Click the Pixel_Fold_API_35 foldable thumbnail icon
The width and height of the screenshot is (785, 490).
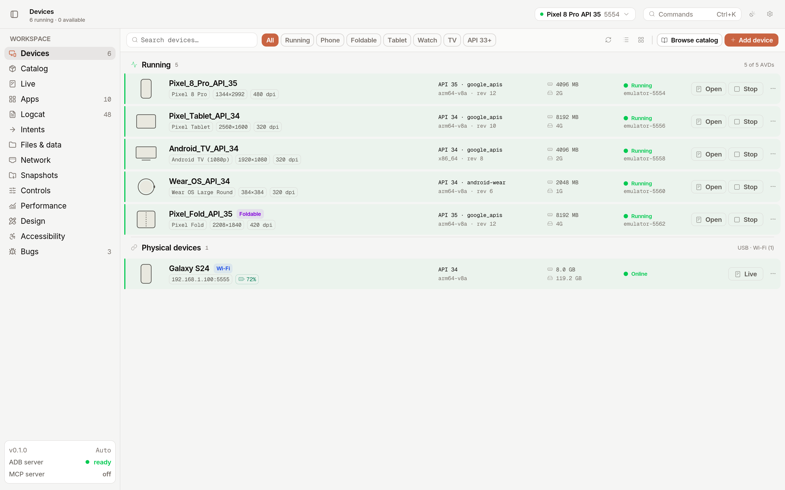coord(146,219)
